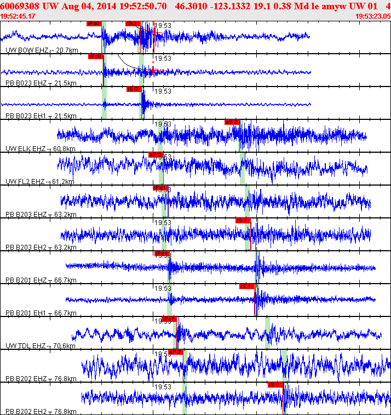Select the iPd1 pick flag on B203 EHZ
The image size is (391, 415).
coord(160,188)
